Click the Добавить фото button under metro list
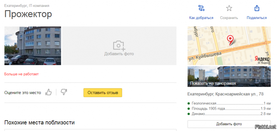278x131 pixels. click(229, 124)
